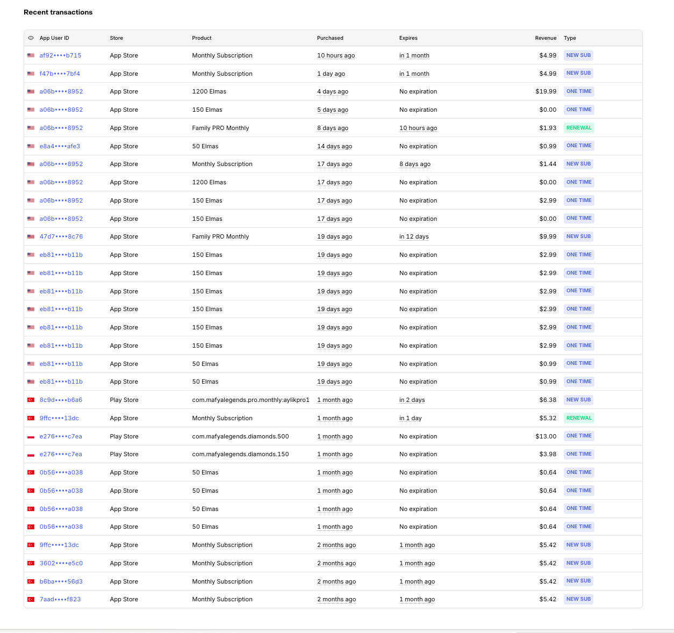Click the NEW SUB badge in the af92••••b715 row
The width and height of the screenshot is (674, 633).
tap(578, 55)
